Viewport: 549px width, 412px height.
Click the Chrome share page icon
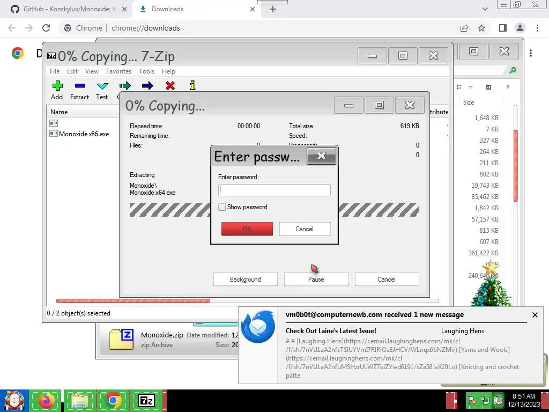[464, 28]
